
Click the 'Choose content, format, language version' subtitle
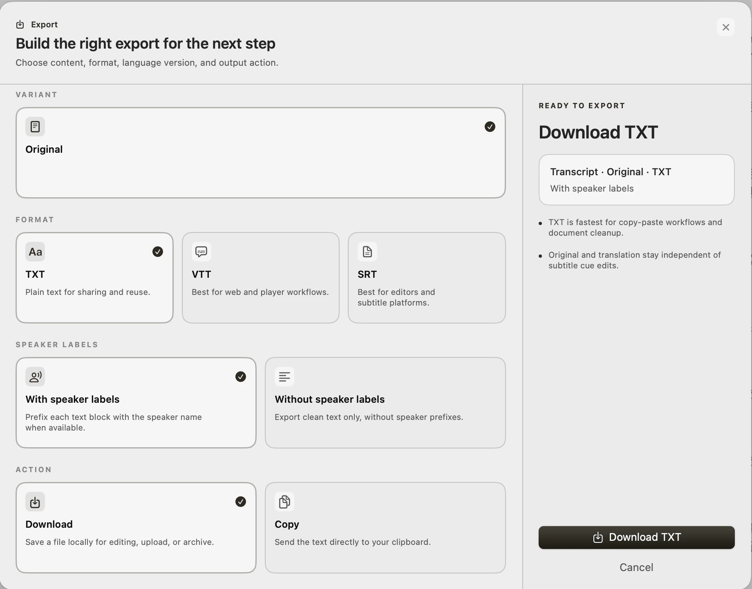pyautogui.click(x=147, y=63)
